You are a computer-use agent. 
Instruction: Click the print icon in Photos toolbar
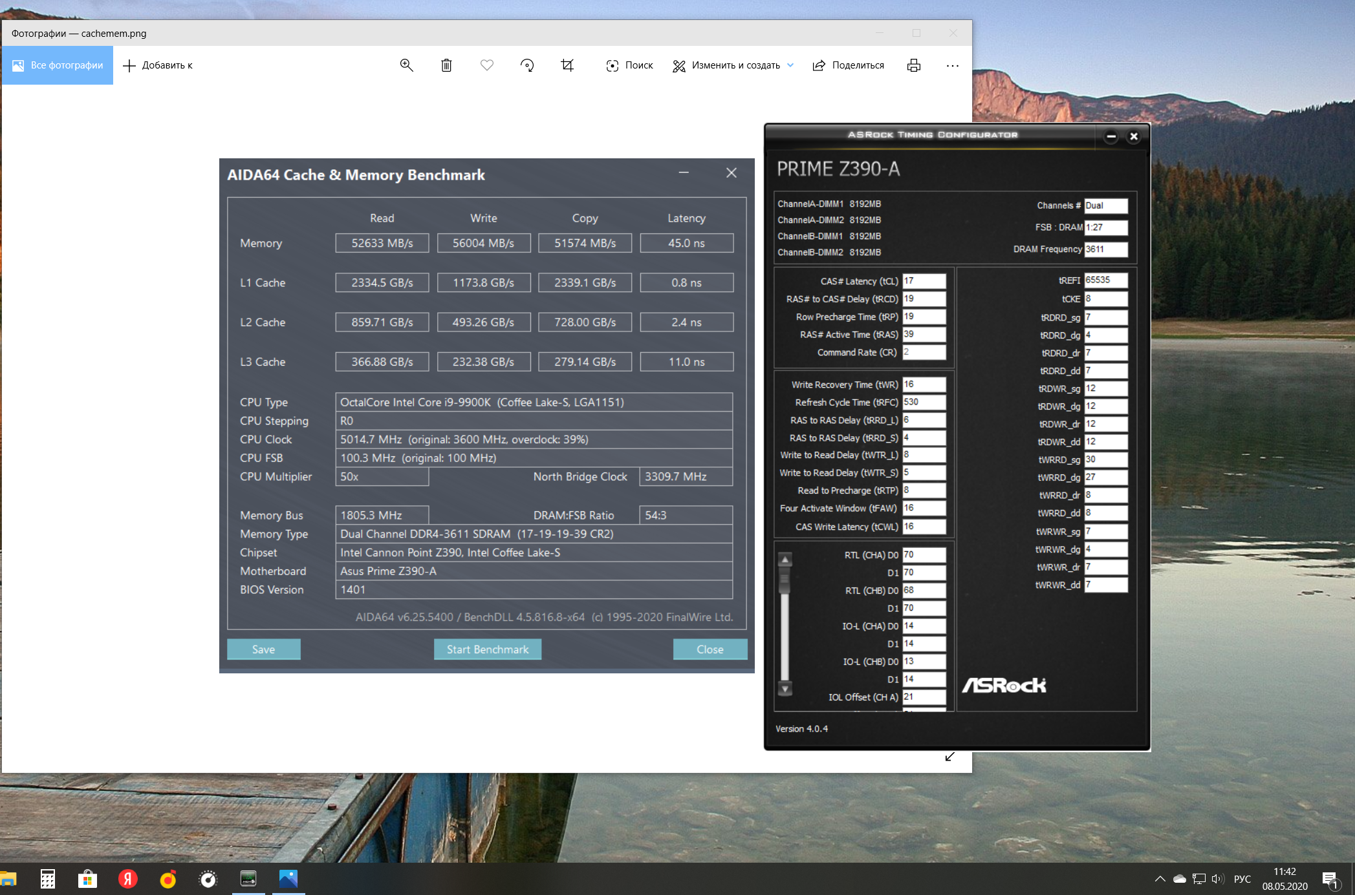[913, 65]
